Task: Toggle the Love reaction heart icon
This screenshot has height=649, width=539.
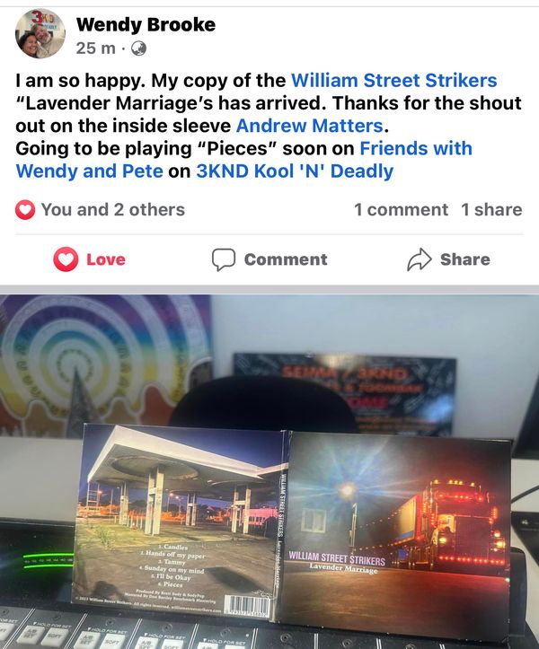Action: (x=66, y=259)
